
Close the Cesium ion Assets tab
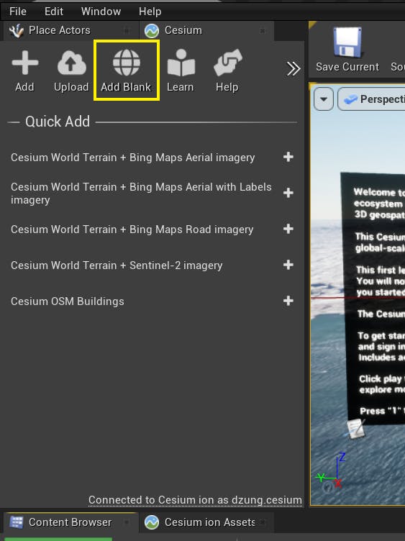pos(263,522)
